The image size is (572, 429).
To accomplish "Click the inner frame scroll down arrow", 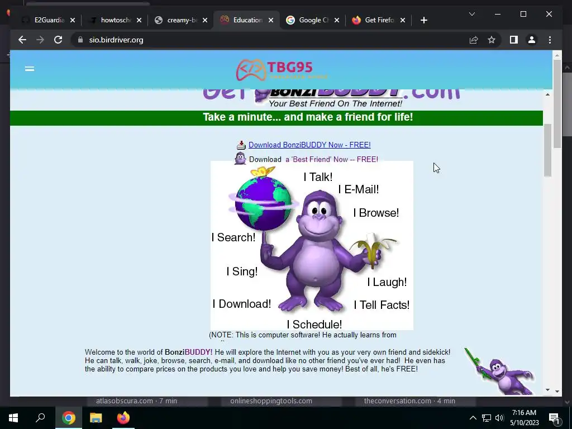I will [547, 390].
